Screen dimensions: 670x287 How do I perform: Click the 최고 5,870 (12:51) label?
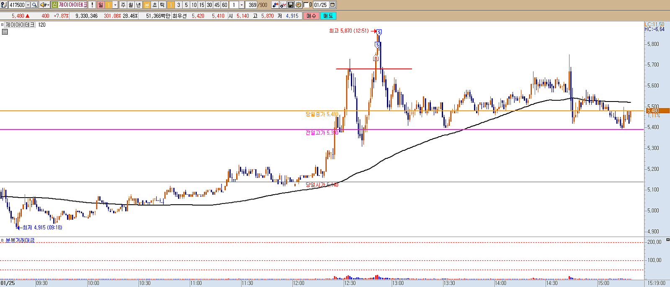(349, 31)
